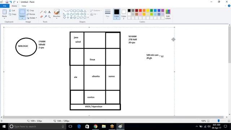Zoom out with the minus button
Screen dimensions: 231x130
208,121
